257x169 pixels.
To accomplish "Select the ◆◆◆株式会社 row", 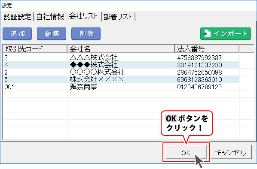I will point(121,65).
